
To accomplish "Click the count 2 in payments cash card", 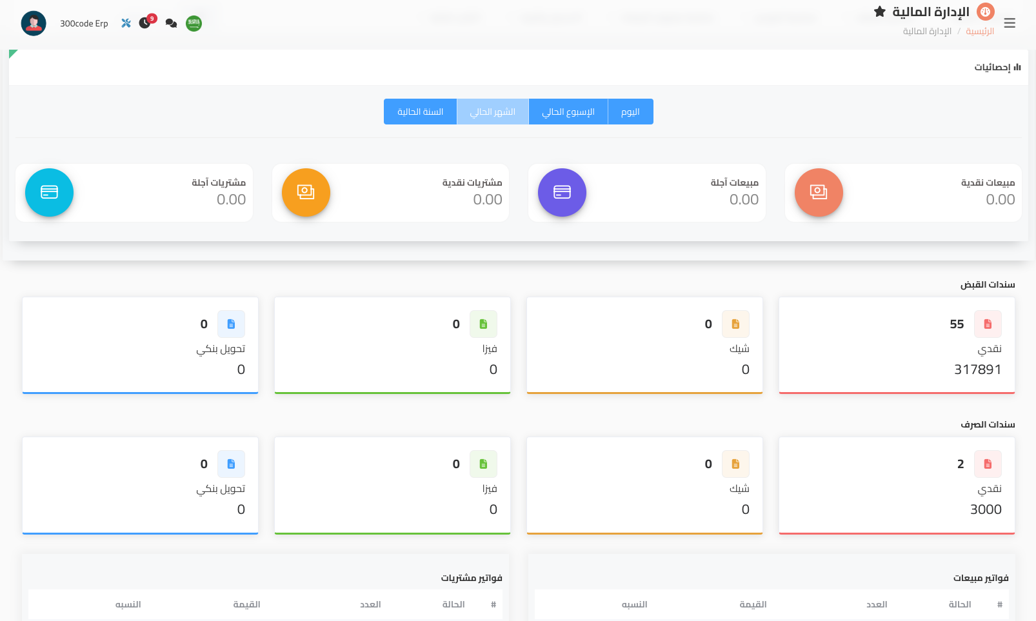I will [961, 464].
